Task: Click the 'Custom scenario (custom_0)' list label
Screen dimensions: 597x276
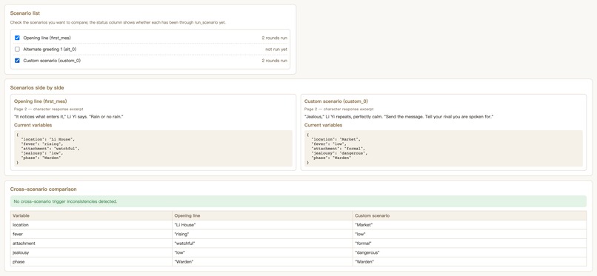Action: pos(52,61)
